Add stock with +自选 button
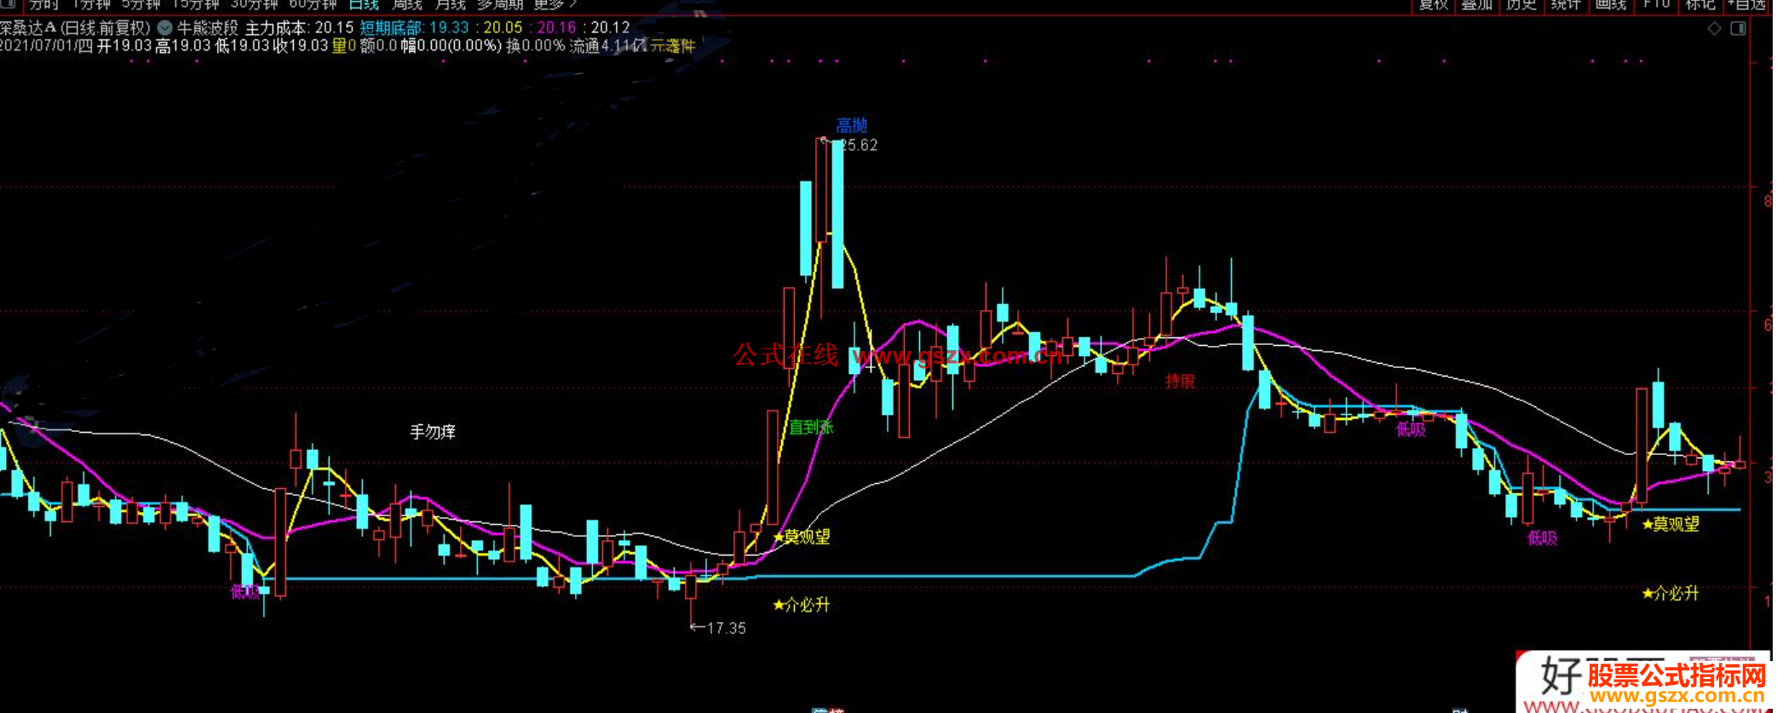Image resolution: width=1777 pixels, height=713 pixels. pos(1748,4)
